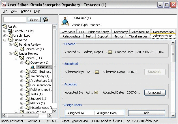Collapse the Service (0+) node

pyautogui.click(x=16, y=58)
